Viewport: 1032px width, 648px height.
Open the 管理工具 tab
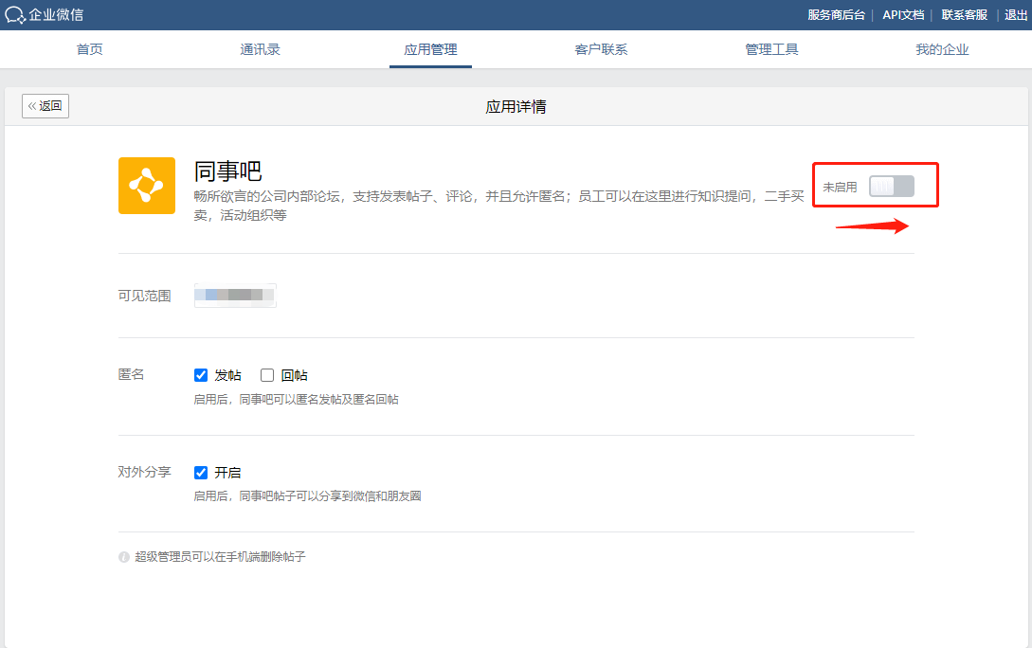(x=771, y=49)
